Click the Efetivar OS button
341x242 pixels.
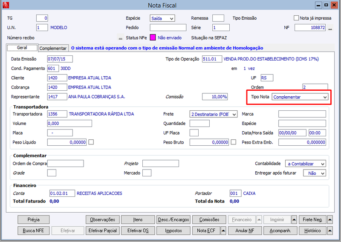(x=138, y=230)
